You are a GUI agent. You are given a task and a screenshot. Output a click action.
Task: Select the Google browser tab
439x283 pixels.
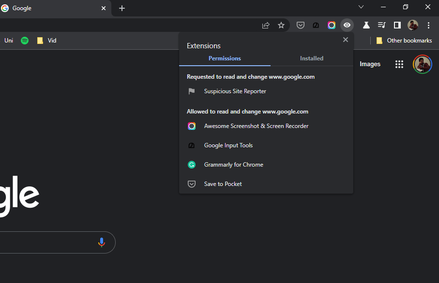click(x=55, y=8)
